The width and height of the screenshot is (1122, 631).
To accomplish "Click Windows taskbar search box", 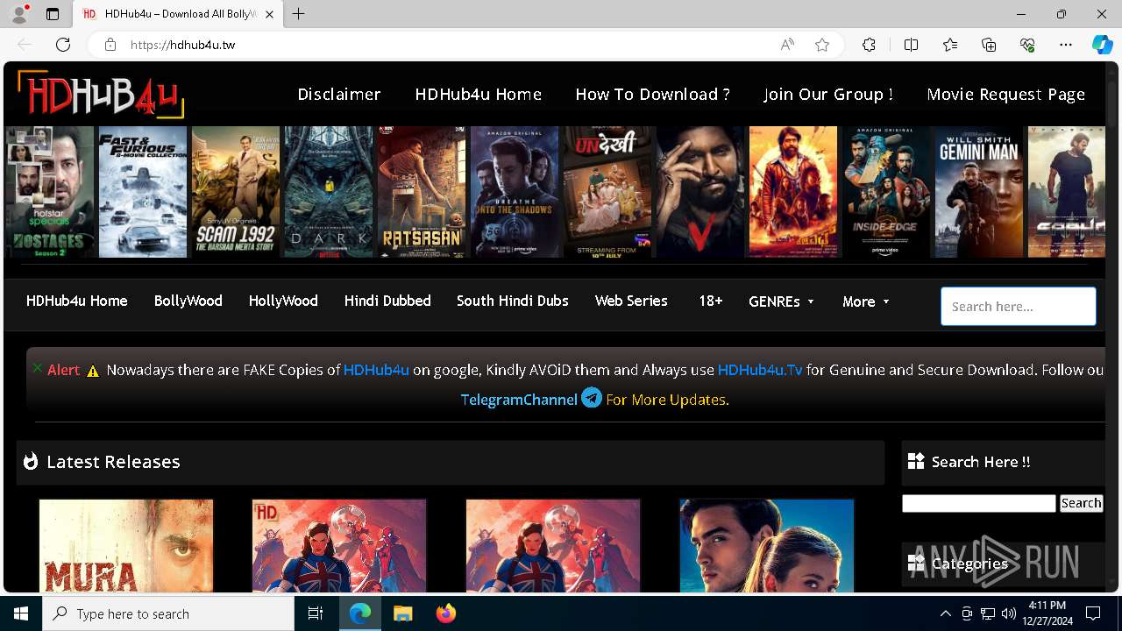I will tap(168, 613).
